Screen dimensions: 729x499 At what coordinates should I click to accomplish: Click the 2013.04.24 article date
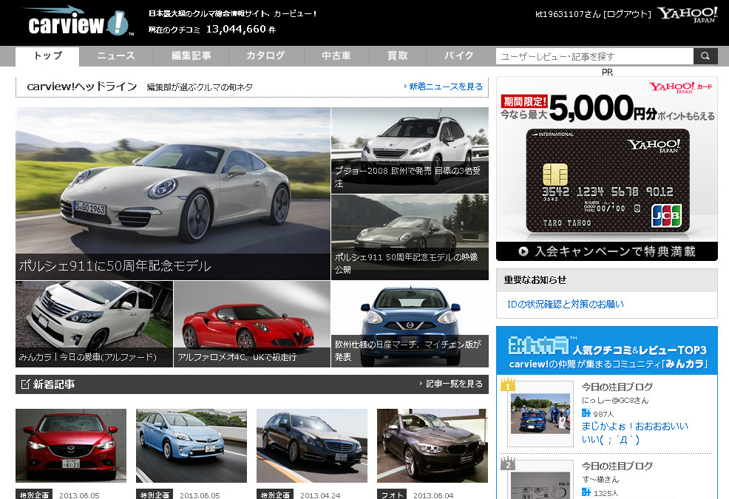coord(320,495)
